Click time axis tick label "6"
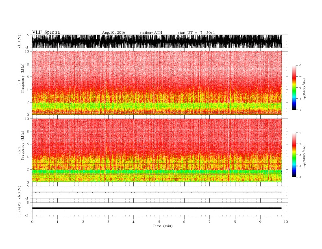 (184, 222)
